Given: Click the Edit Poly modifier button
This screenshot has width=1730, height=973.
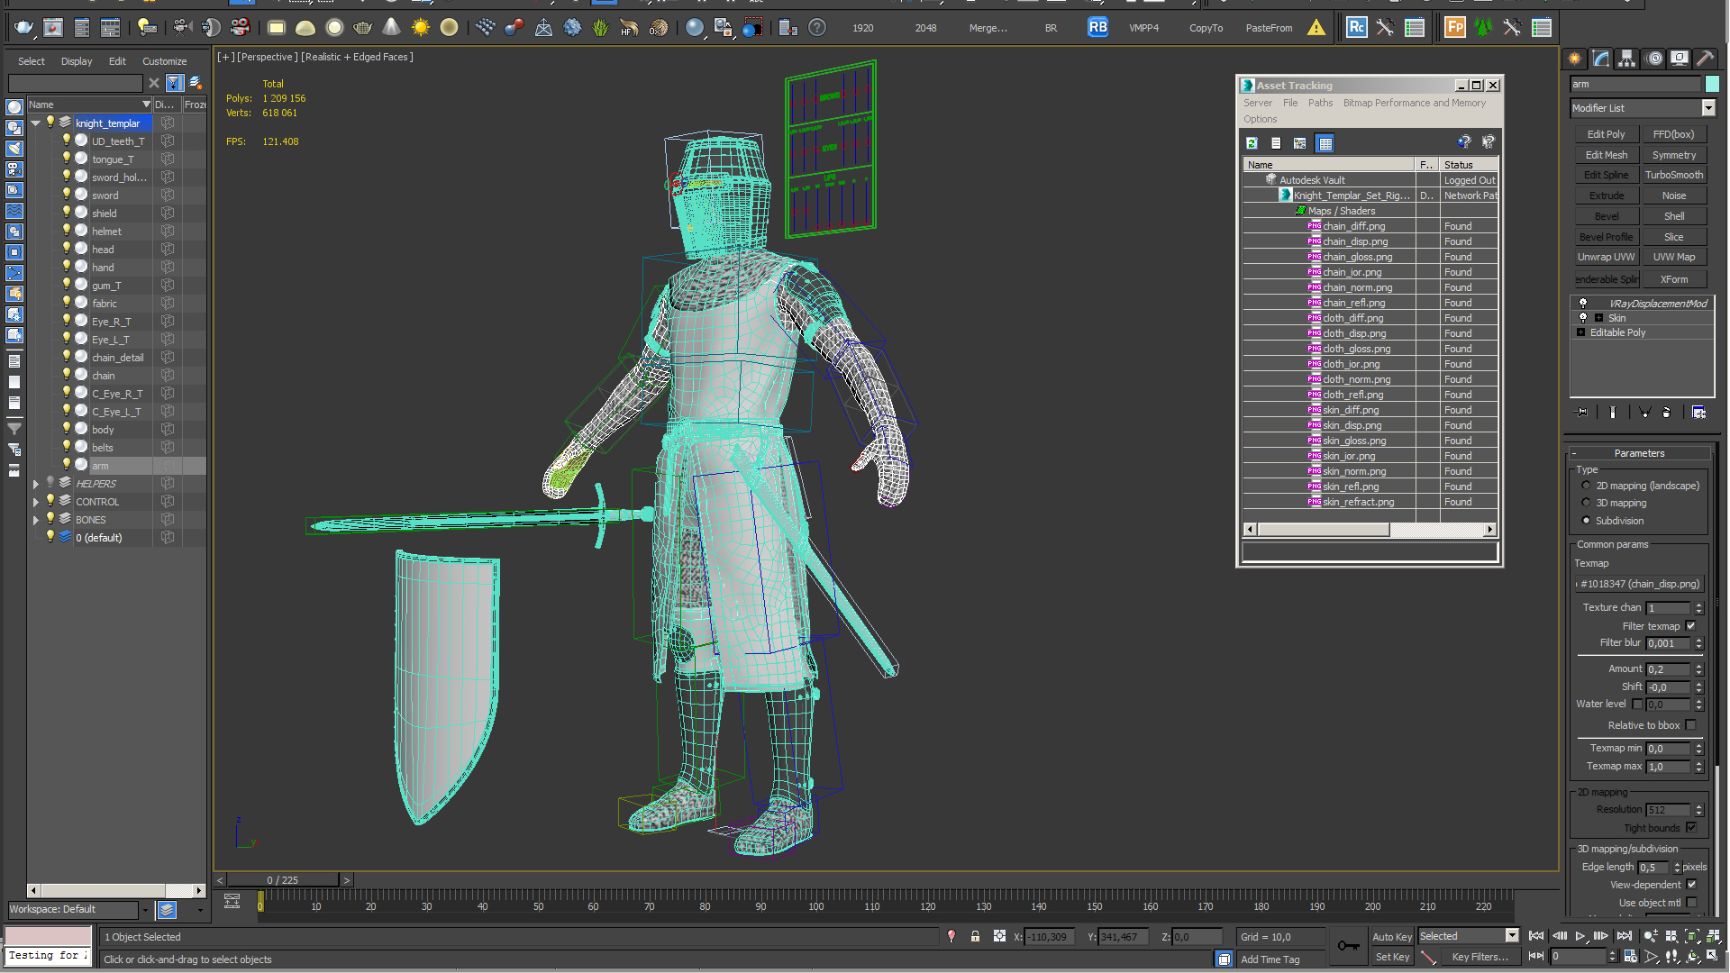Looking at the screenshot, I should point(1606,134).
